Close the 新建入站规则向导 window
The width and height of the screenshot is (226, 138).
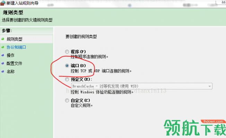pyautogui.click(x=223, y=2)
